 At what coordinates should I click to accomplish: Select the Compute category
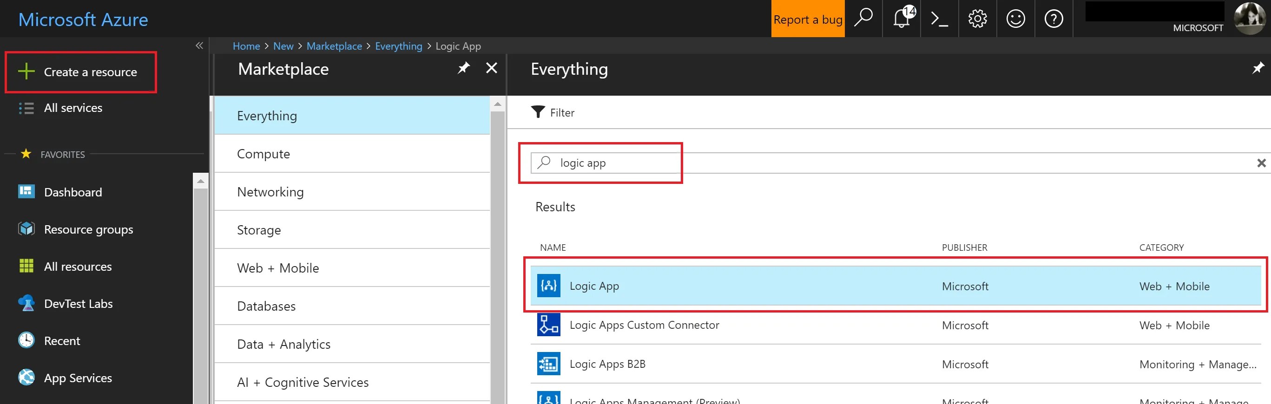coord(352,154)
